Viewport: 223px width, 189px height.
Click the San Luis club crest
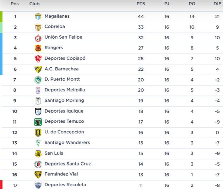pos(38,153)
